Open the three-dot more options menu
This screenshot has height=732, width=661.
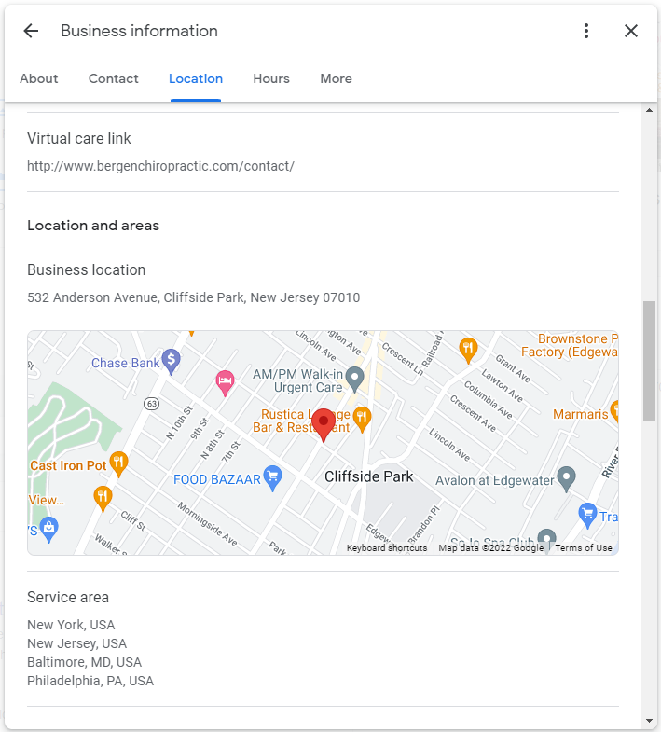pyautogui.click(x=586, y=31)
